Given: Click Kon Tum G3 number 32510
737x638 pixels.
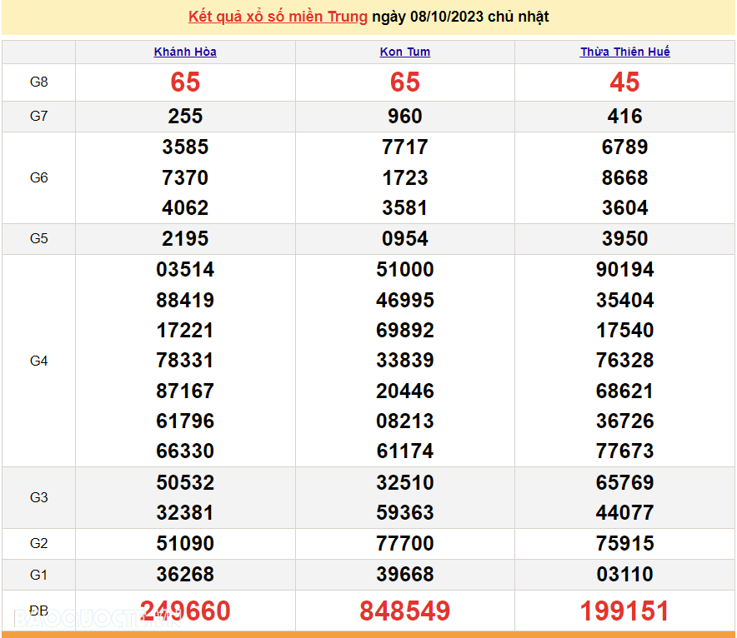Looking at the screenshot, I should point(405,483).
